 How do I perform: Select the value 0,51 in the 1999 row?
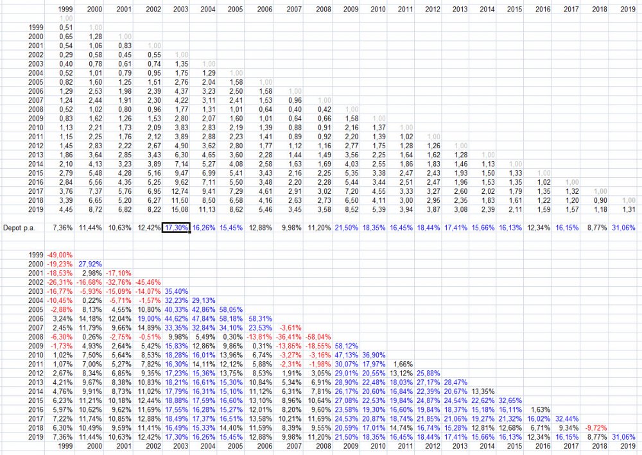coord(66,28)
